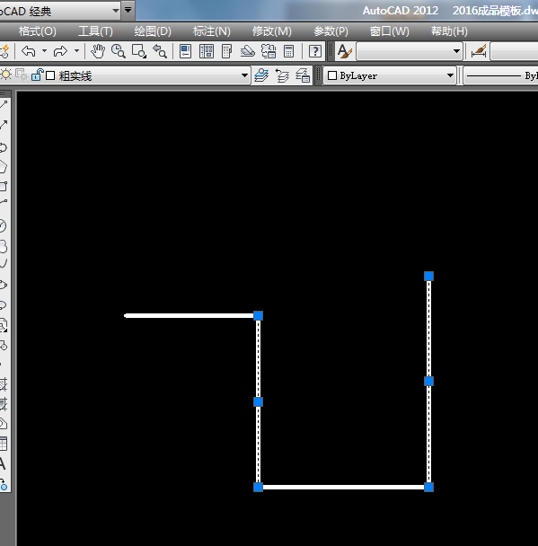Select the Line draw tool

[4, 104]
